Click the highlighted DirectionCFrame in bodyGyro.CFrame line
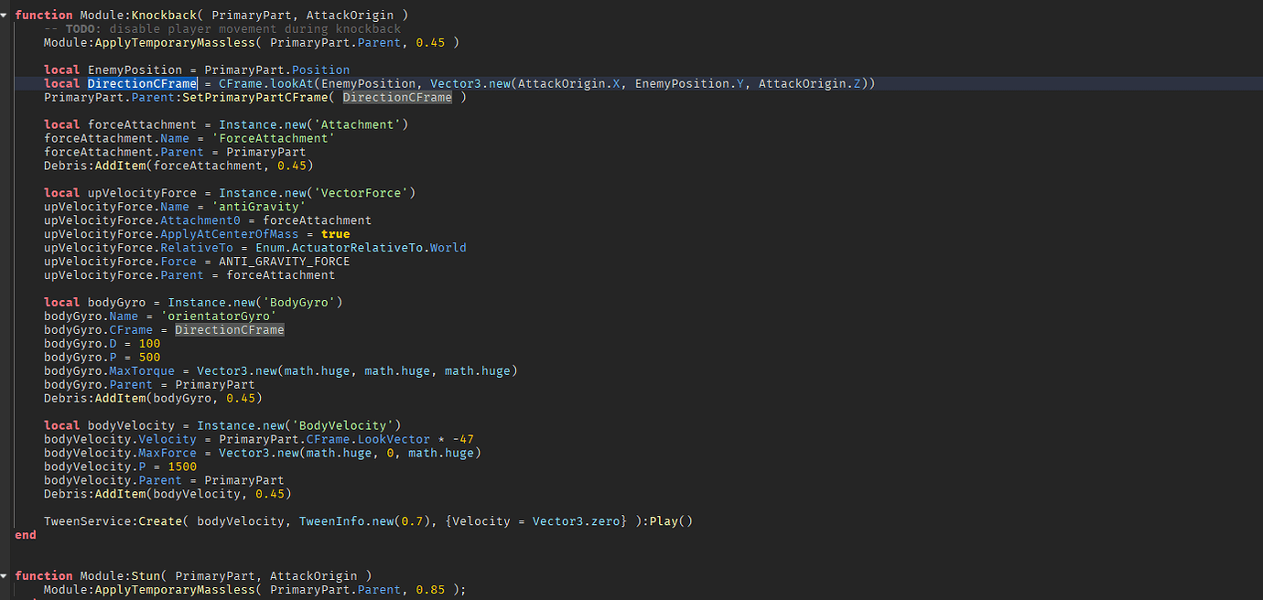Viewport: 1263px width, 600px height. click(x=228, y=329)
